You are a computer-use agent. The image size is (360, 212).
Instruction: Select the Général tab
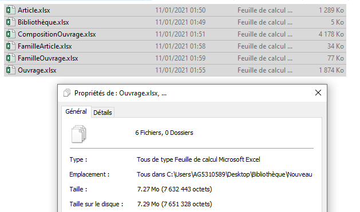click(x=76, y=111)
